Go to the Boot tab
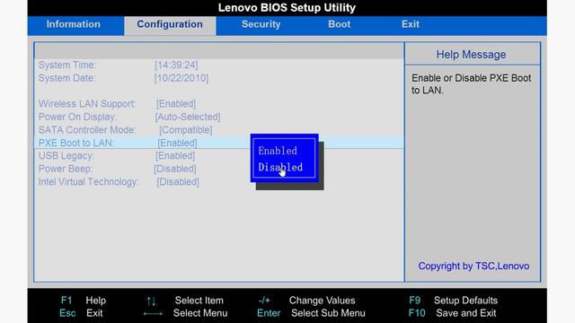575x323 pixels. pos(340,24)
